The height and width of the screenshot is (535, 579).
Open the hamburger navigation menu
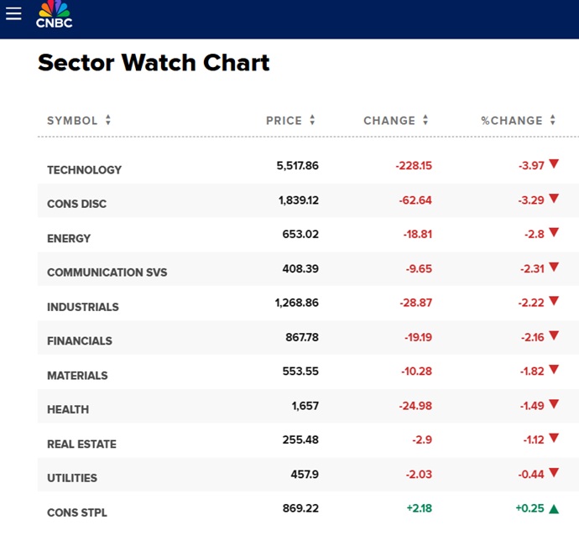pyautogui.click(x=13, y=13)
